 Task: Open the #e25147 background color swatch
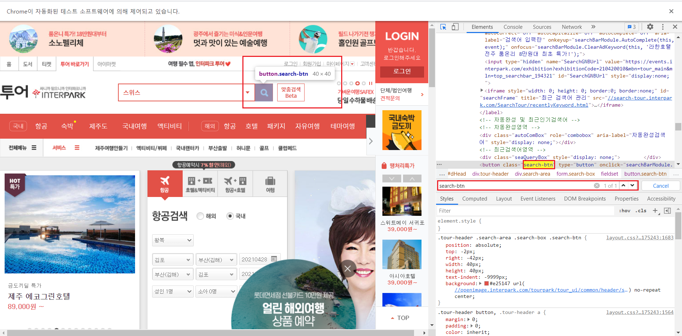[x=487, y=283]
